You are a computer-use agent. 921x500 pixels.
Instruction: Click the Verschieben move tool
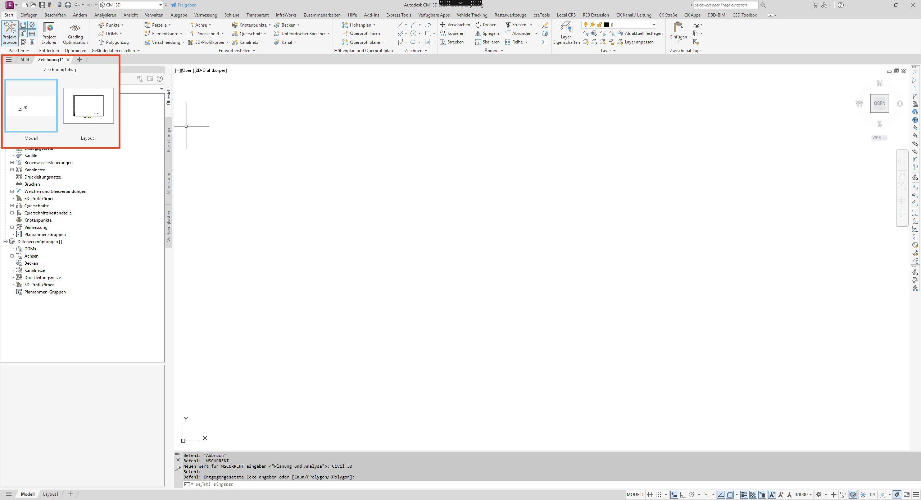point(455,25)
